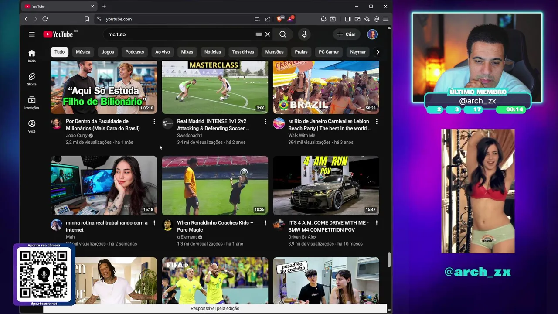Select the YouTube browser tab
This screenshot has height=314, width=558.
[60, 7]
